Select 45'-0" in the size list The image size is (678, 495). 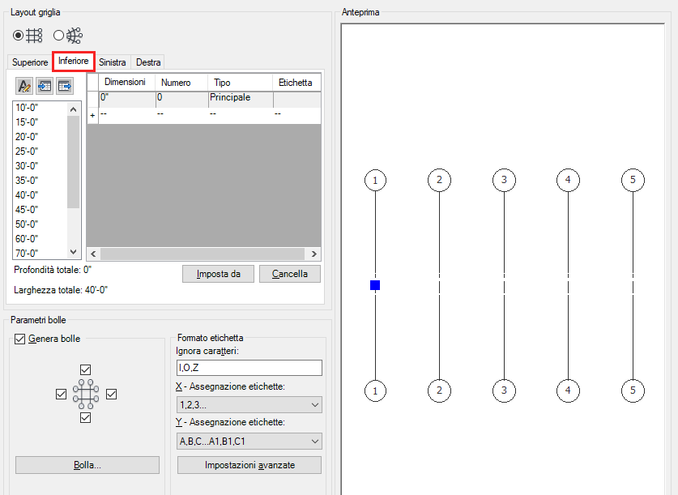click(x=27, y=209)
